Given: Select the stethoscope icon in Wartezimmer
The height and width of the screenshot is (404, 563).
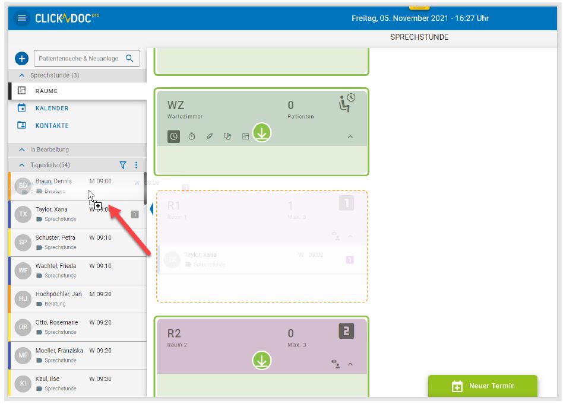Looking at the screenshot, I should [227, 136].
